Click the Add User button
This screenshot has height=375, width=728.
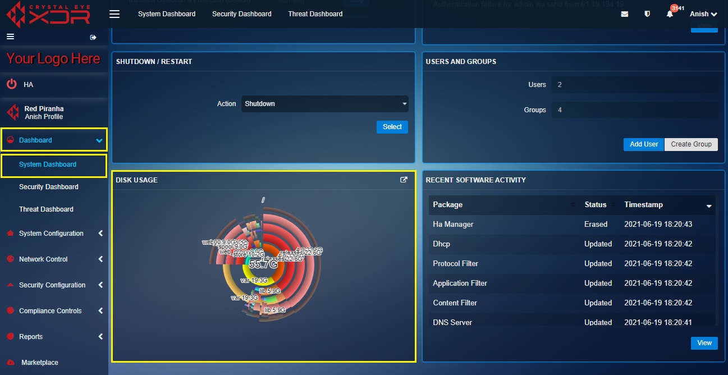pyautogui.click(x=644, y=144)
